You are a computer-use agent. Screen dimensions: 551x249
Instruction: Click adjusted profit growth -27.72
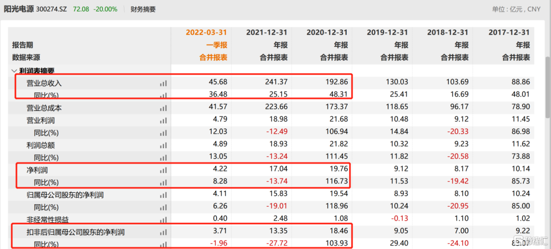[277, 244]
